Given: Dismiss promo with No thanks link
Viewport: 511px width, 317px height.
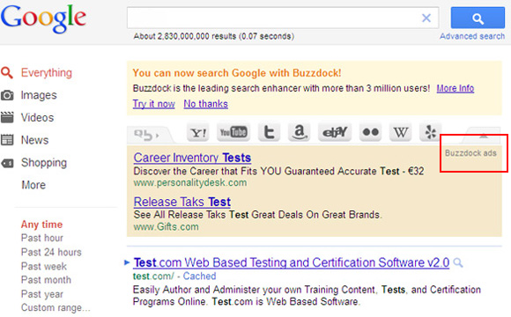Looking at the screenshot, I should [x=205, y=104].
